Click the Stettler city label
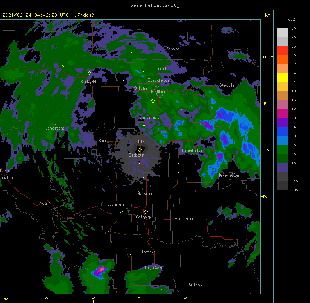The width and height of the screenshot is (310, 303). click(x=228, y=85)
